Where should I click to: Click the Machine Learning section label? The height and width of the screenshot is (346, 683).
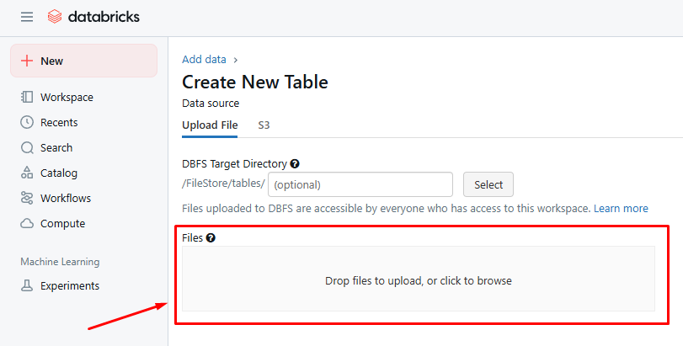pos(60,262)
